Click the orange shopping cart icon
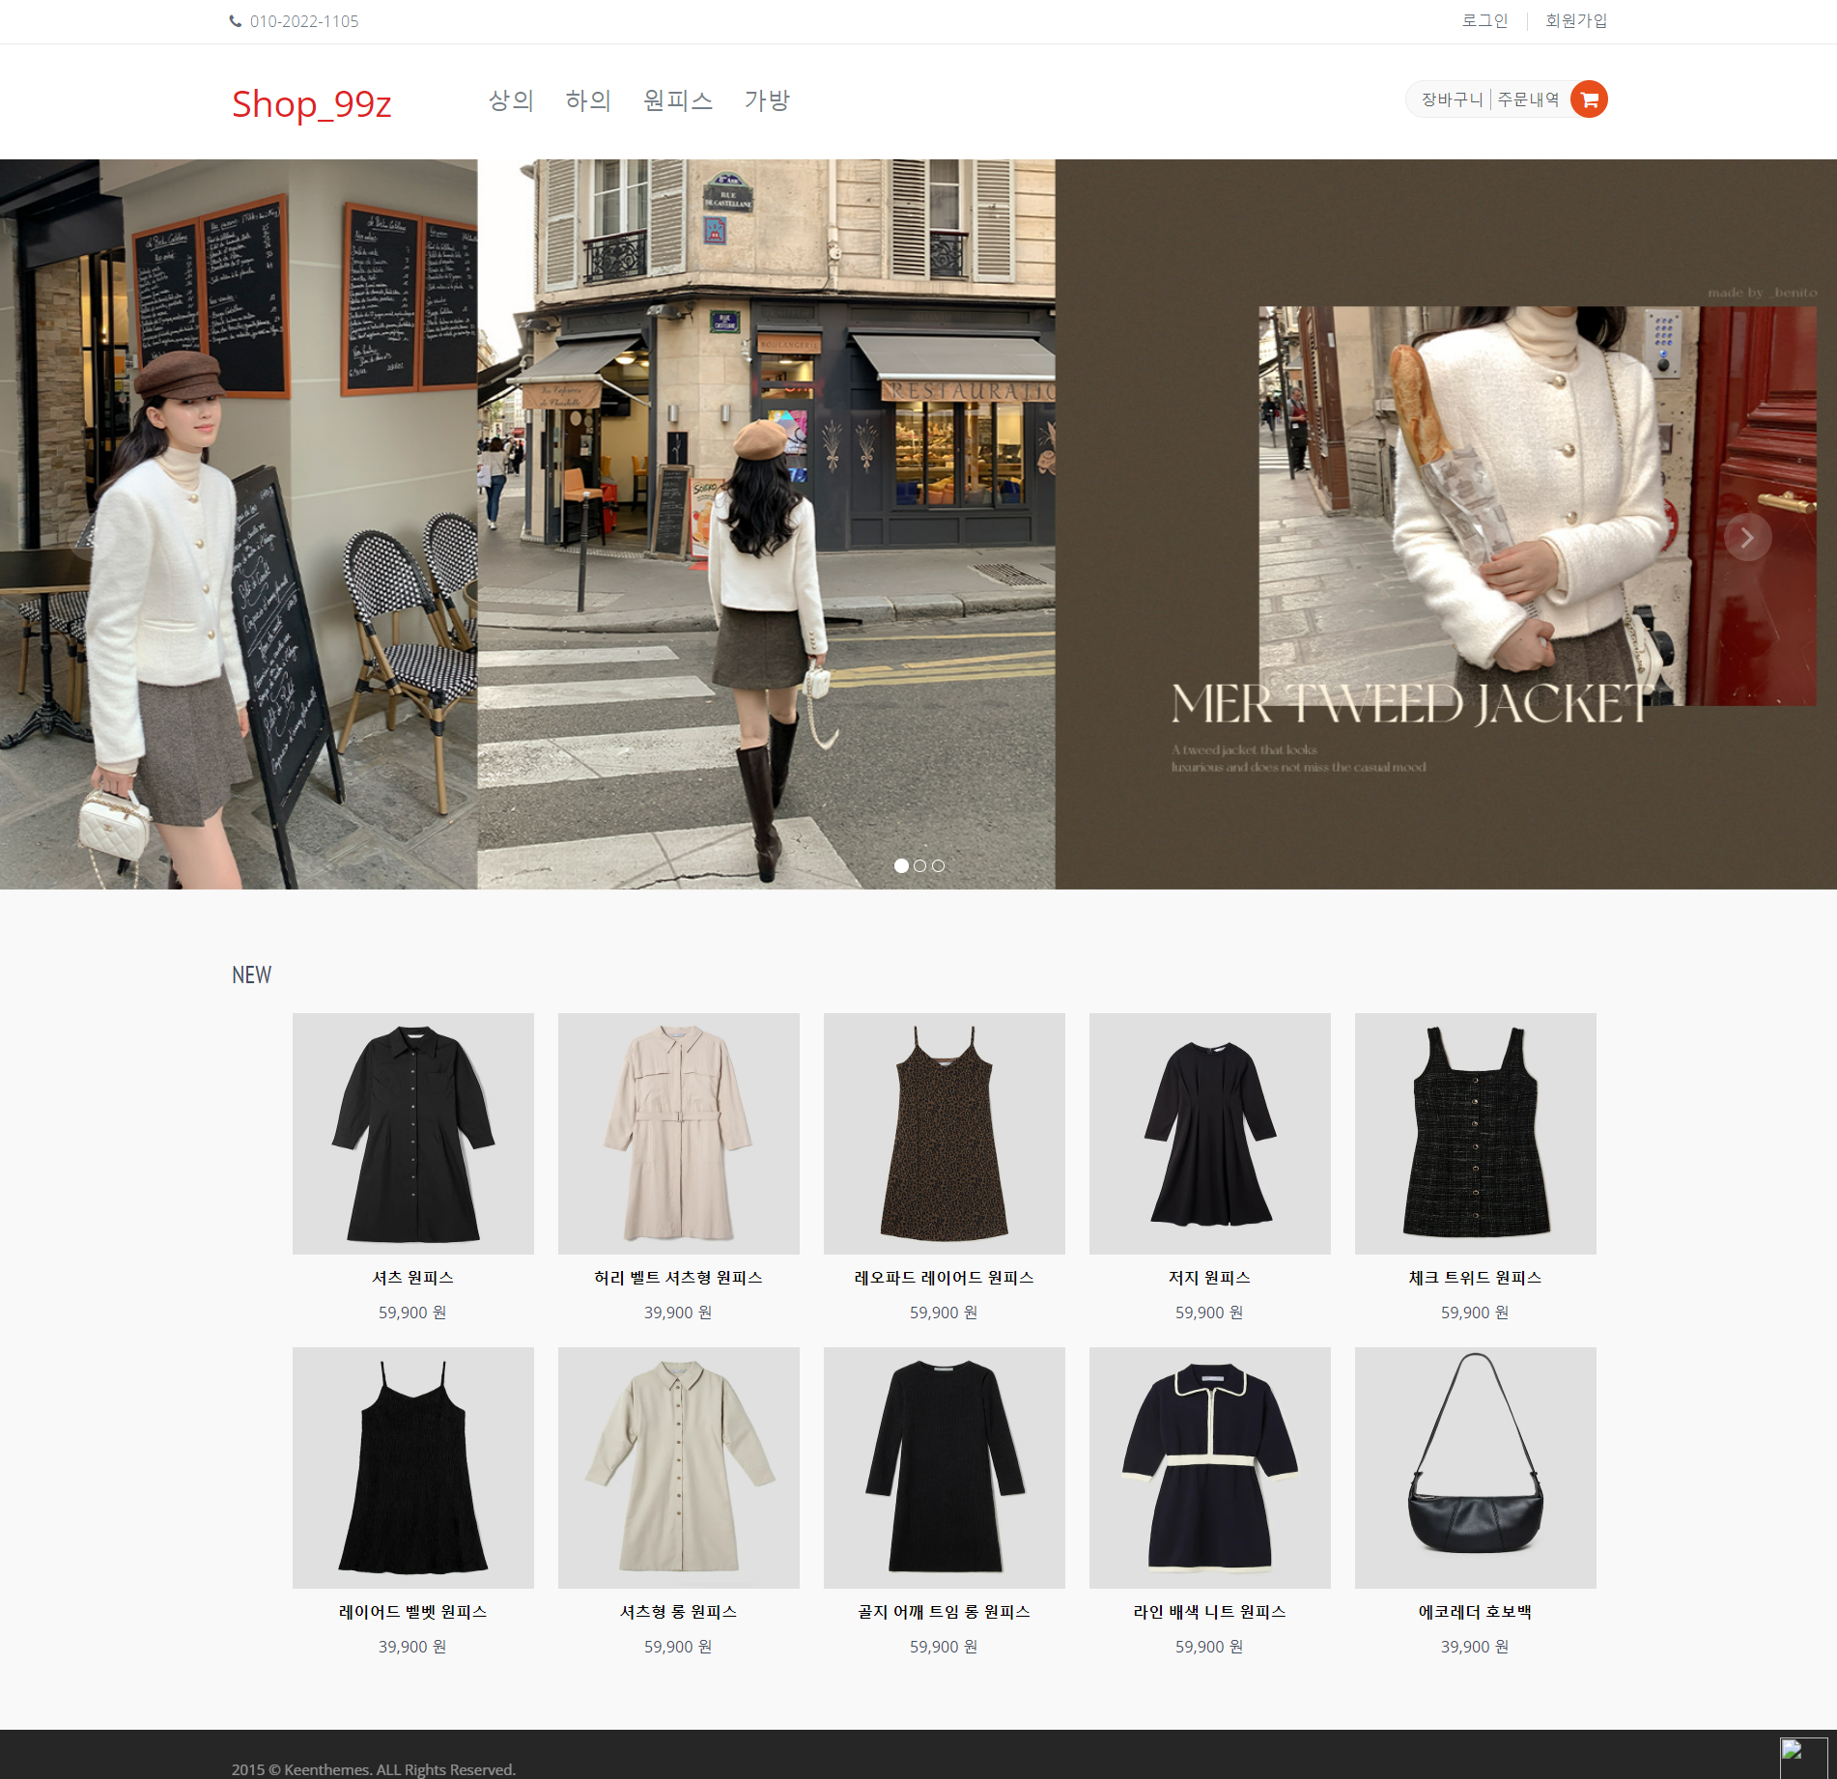 (1589, 99)
